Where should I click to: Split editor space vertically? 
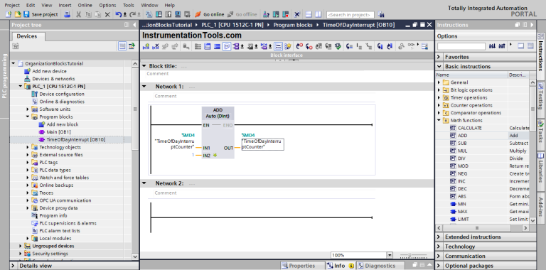[318, 15]
